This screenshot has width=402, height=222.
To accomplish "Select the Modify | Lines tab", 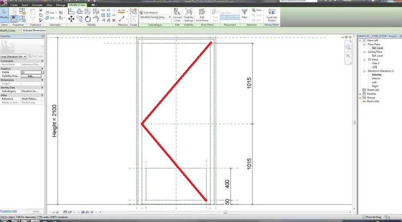I will [77, 5].
